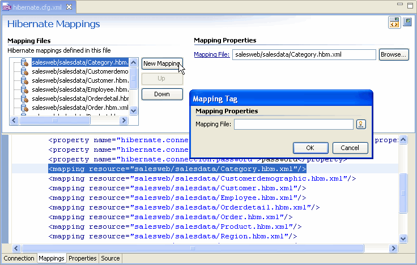Click the source editor vertical scrollbar thumb
The height and width of the screenshot is (265, 417).
click(403, 193)
